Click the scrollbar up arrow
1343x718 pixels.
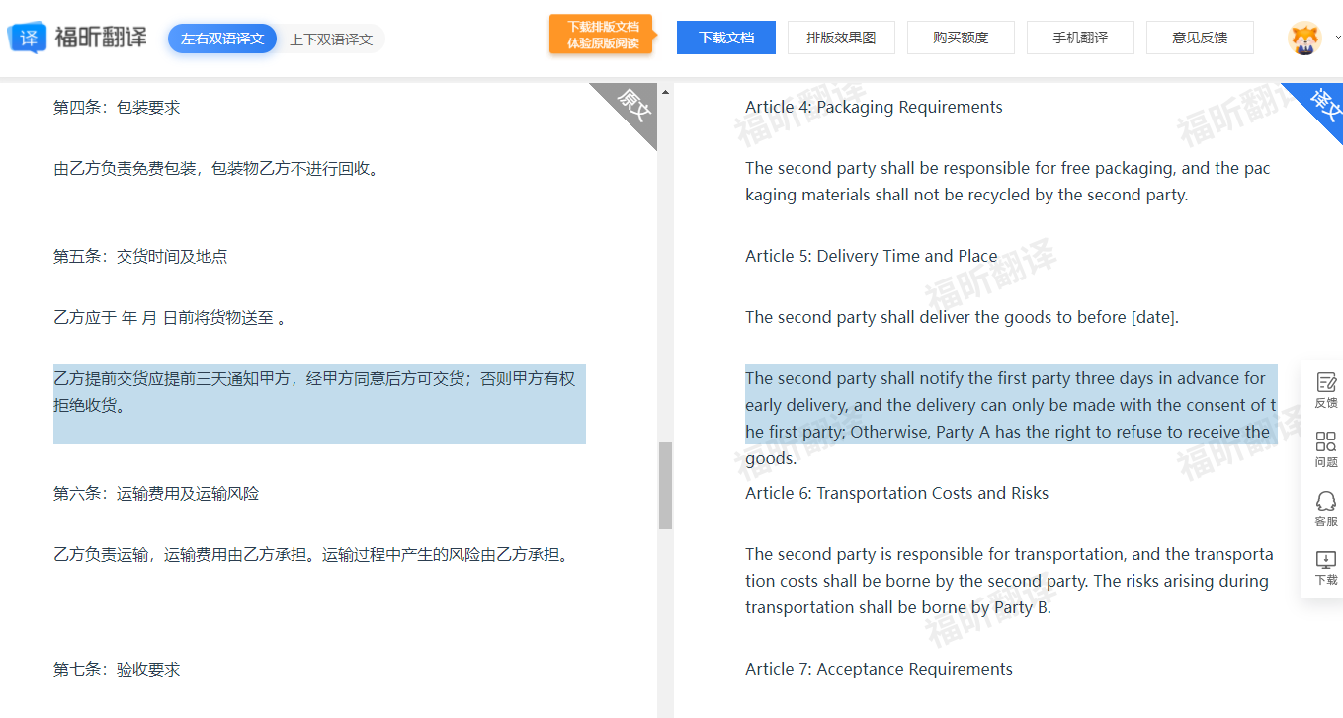665,92
